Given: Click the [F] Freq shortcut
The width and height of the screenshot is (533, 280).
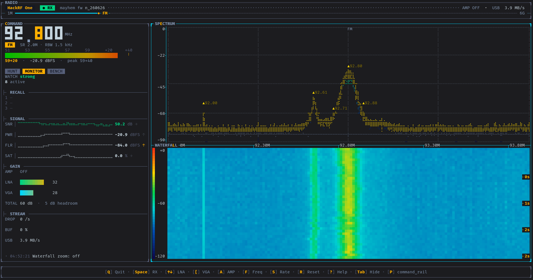Looking at the screenshot, I should pos(252,272).
